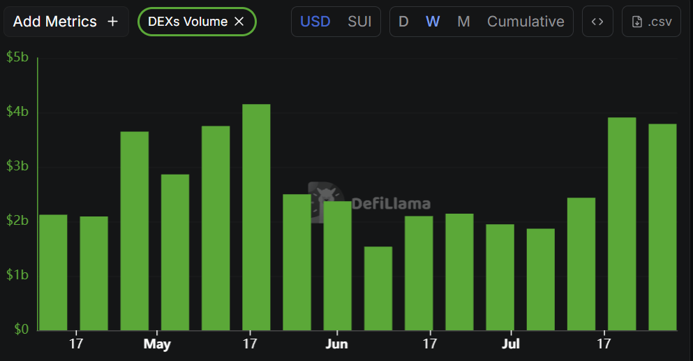
Task: Select daily D interval
Action: click(403, 21)
